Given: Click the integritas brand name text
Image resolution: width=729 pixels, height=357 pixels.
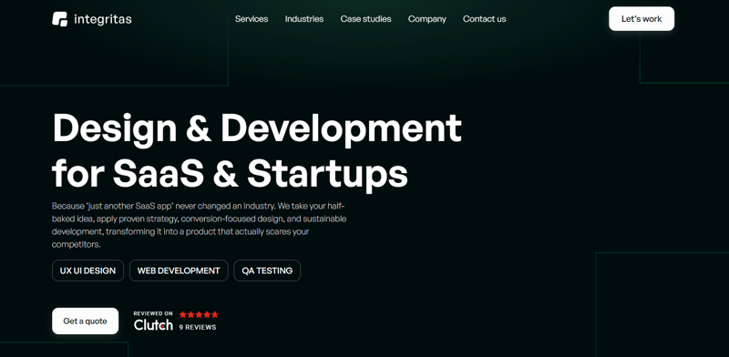Looking at the screenshot, I should (103, 19).
